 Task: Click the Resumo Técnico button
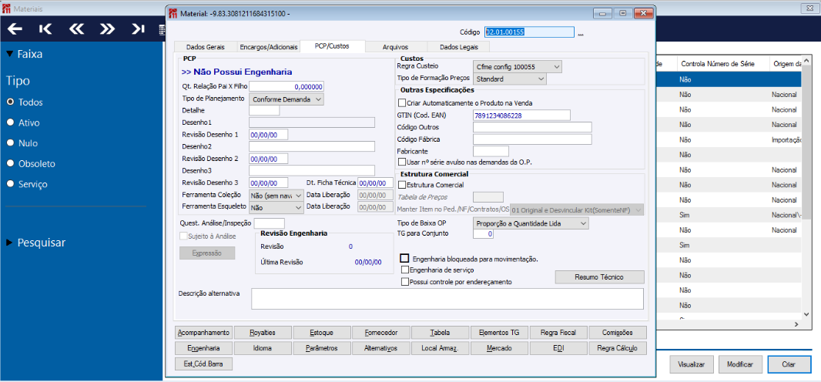click(599, 277)
